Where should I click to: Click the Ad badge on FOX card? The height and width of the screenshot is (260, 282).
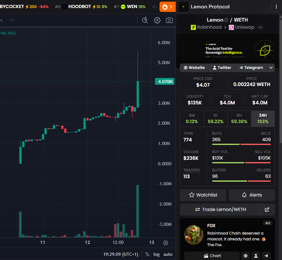267,223
